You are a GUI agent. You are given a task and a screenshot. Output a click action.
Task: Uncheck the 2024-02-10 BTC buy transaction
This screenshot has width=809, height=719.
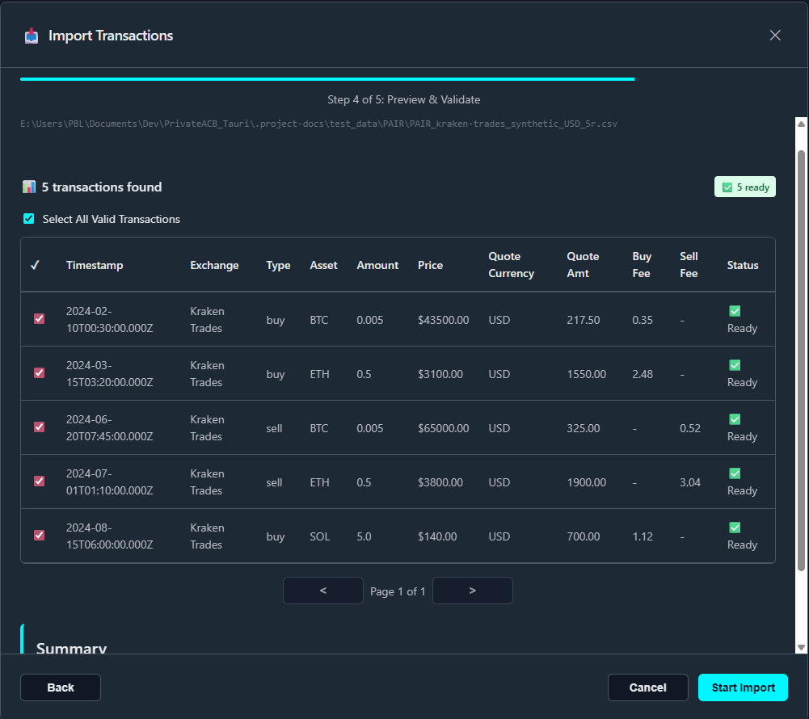(x=40, y=319)
